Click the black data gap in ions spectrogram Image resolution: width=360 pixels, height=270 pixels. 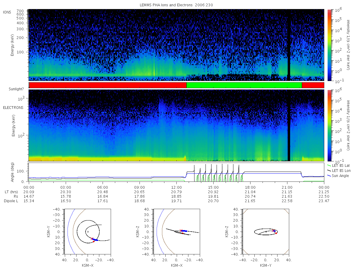pos(289,45)
